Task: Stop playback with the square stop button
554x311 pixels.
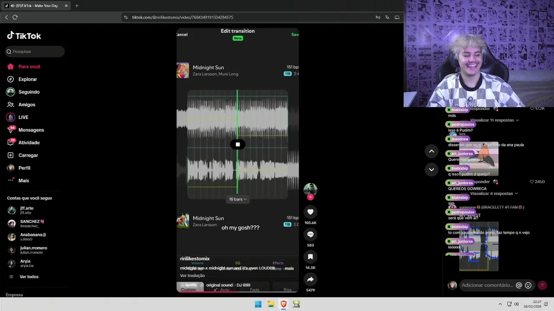Action: click(x=238, y=145)
